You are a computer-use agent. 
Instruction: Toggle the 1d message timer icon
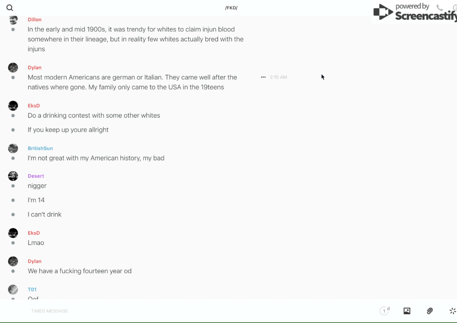385,311
